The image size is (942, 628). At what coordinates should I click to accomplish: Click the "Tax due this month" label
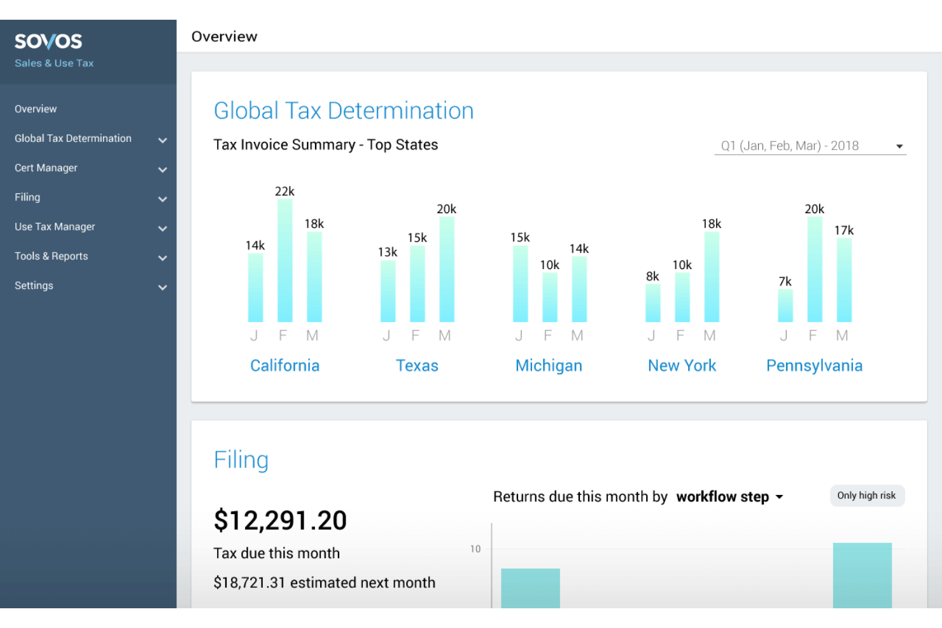coord(277,554)
